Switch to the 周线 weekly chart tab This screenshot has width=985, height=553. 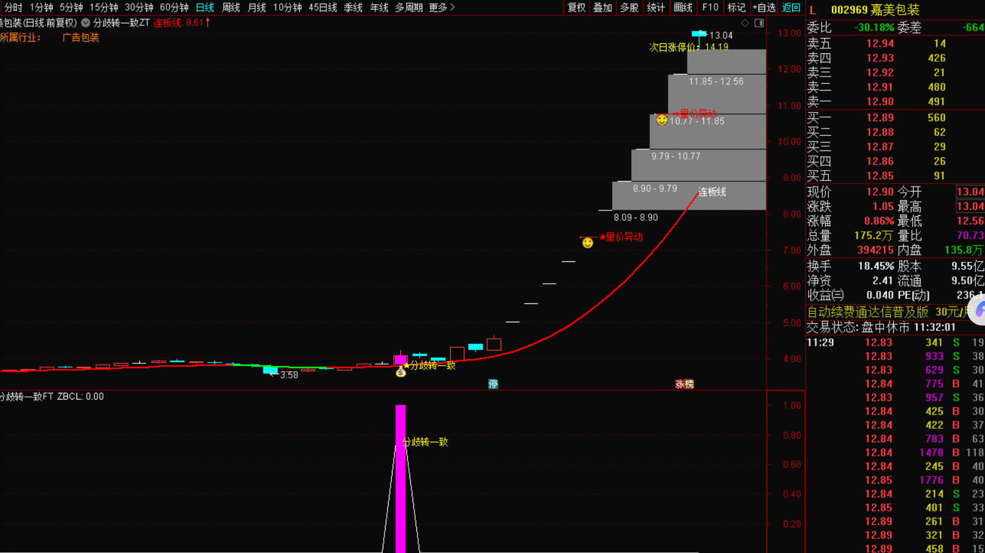pos(231,7)
